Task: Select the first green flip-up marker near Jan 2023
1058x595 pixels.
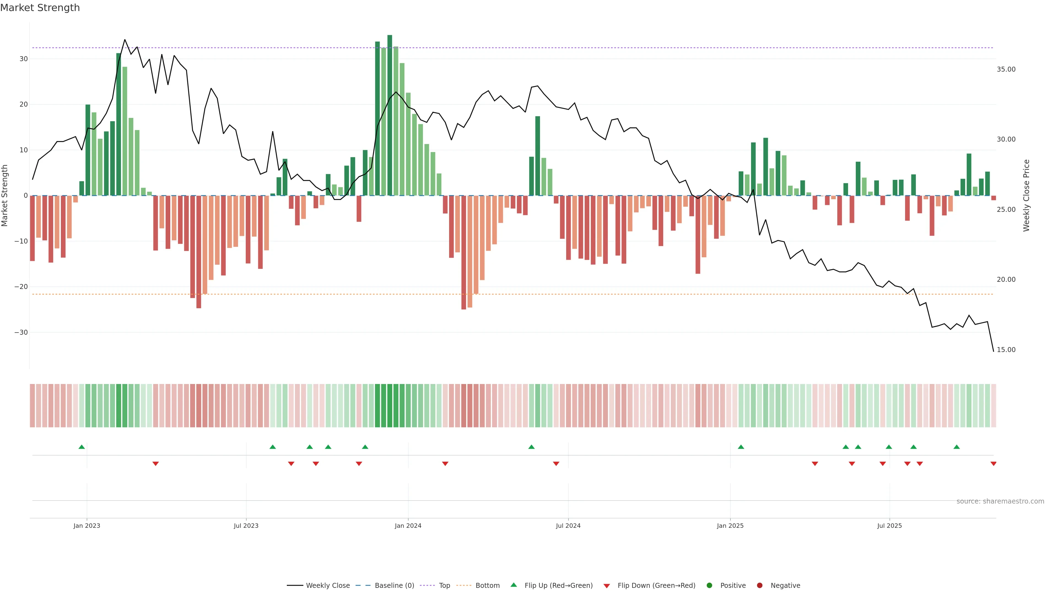Action: point(82,447)
